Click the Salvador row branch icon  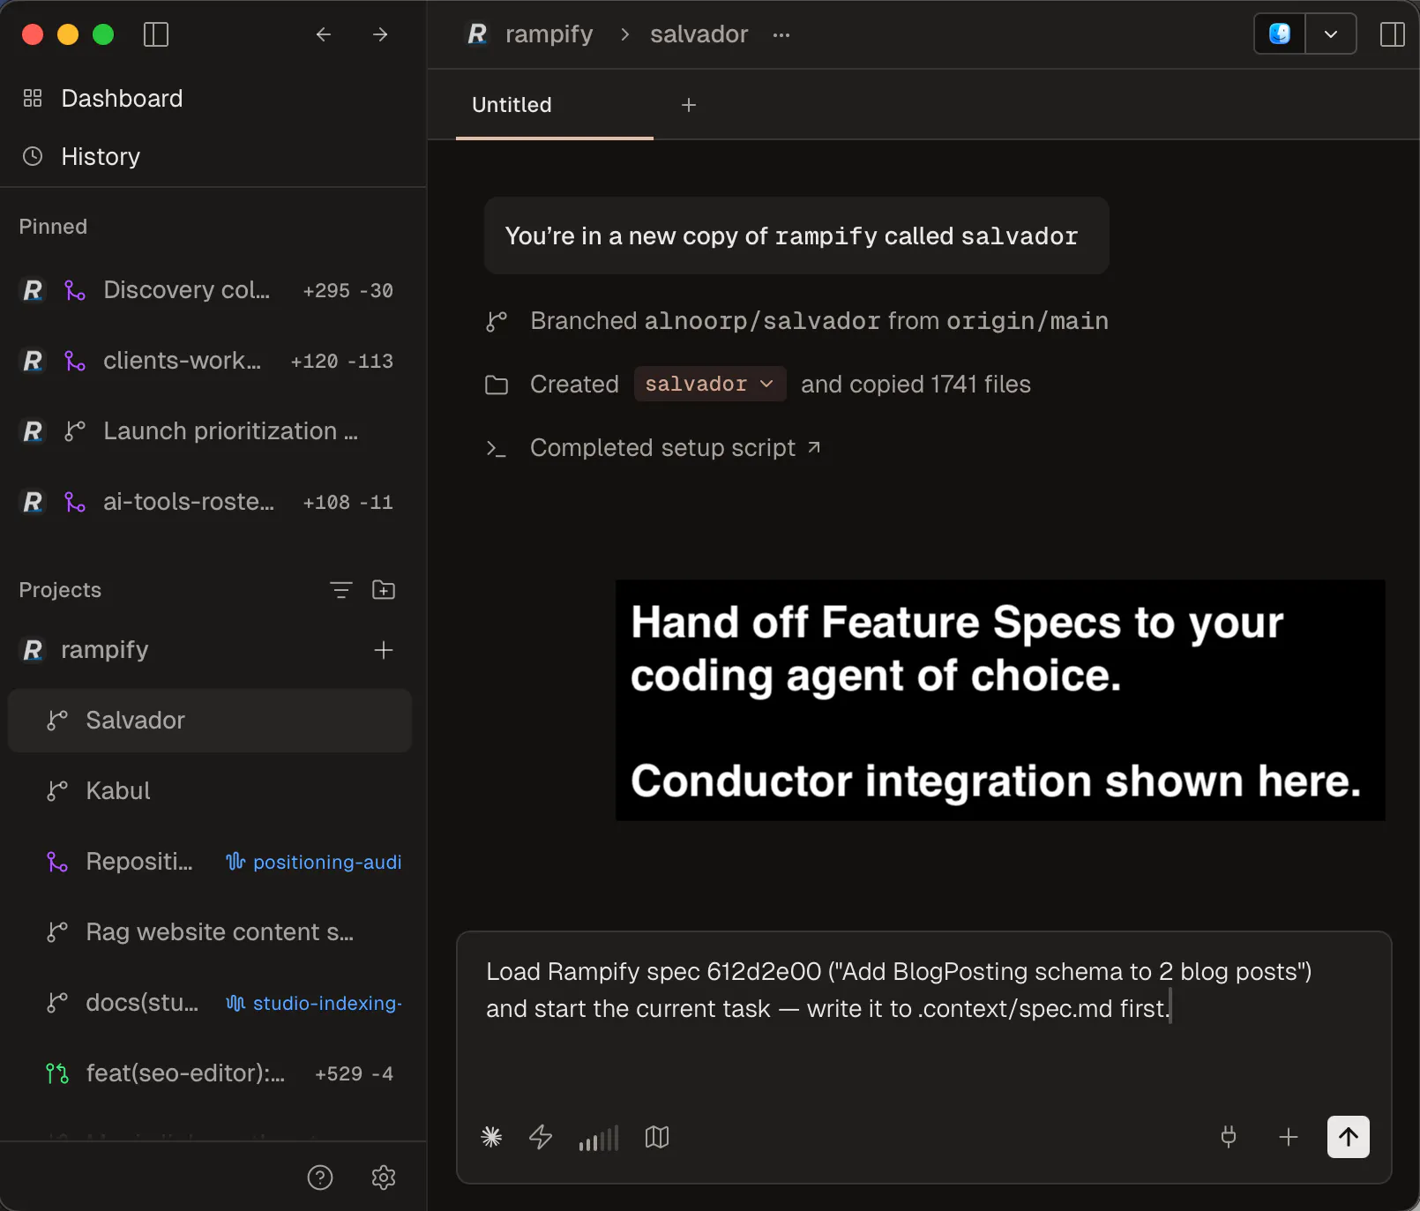(x=57, y=721)
